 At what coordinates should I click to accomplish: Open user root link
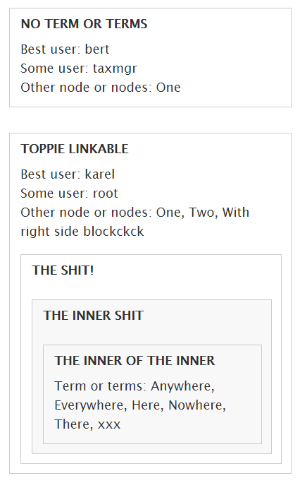point(106,193)
